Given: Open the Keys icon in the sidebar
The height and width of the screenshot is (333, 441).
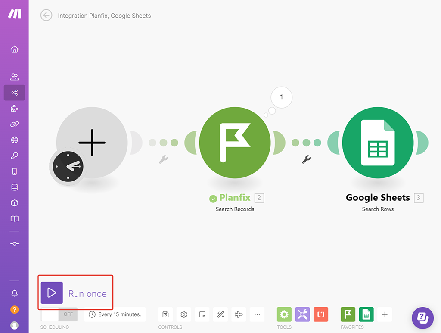Looking at the screenshot, I should [14, 156].
